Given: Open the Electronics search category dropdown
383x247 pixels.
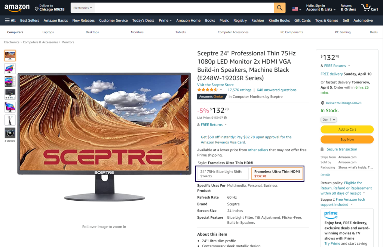Looking at the screenshot, I should [x=83, y=8].
